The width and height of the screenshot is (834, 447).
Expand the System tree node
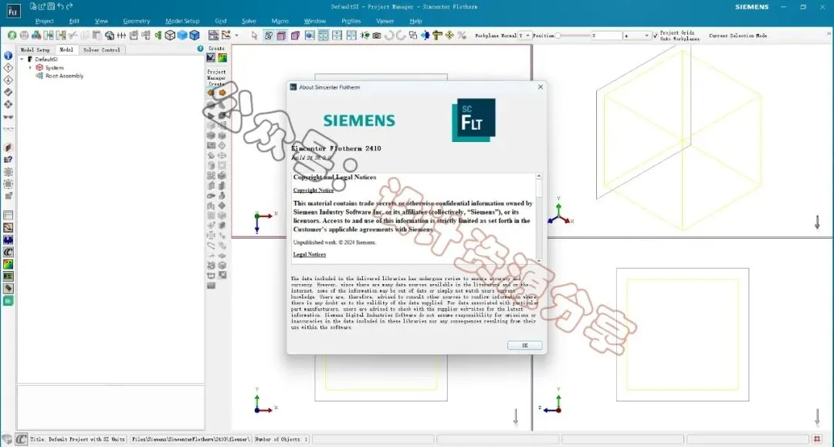coord(30,67)
